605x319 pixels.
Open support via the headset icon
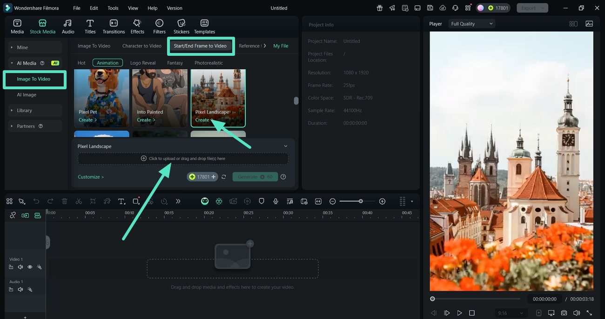(455, 8)
